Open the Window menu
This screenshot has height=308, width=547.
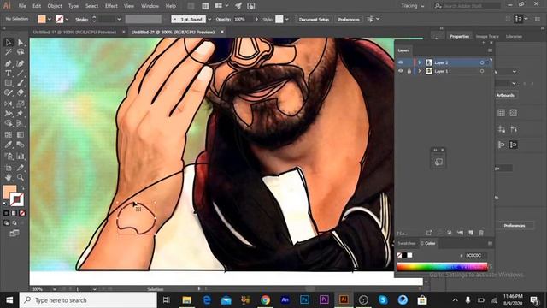(150, 6)
